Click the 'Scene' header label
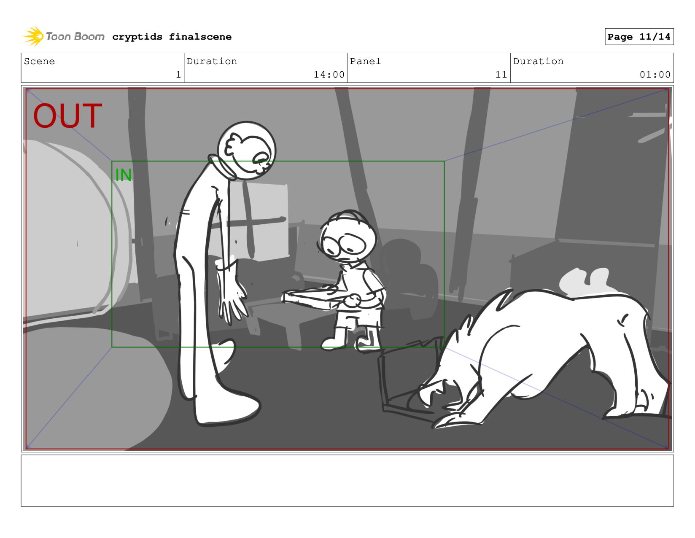 click(x=39, y=61)
